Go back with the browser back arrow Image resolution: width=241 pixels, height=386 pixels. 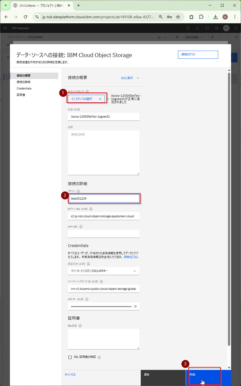tap(6, 17)
